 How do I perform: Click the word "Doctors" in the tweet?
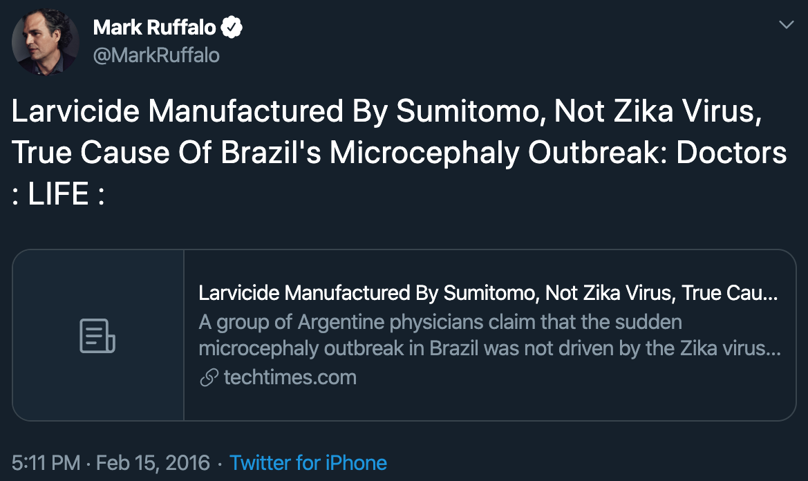[731, 153]
